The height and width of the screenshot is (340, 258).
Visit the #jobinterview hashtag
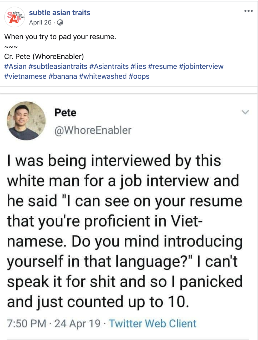pyautogui.click(x=201, y=66)
